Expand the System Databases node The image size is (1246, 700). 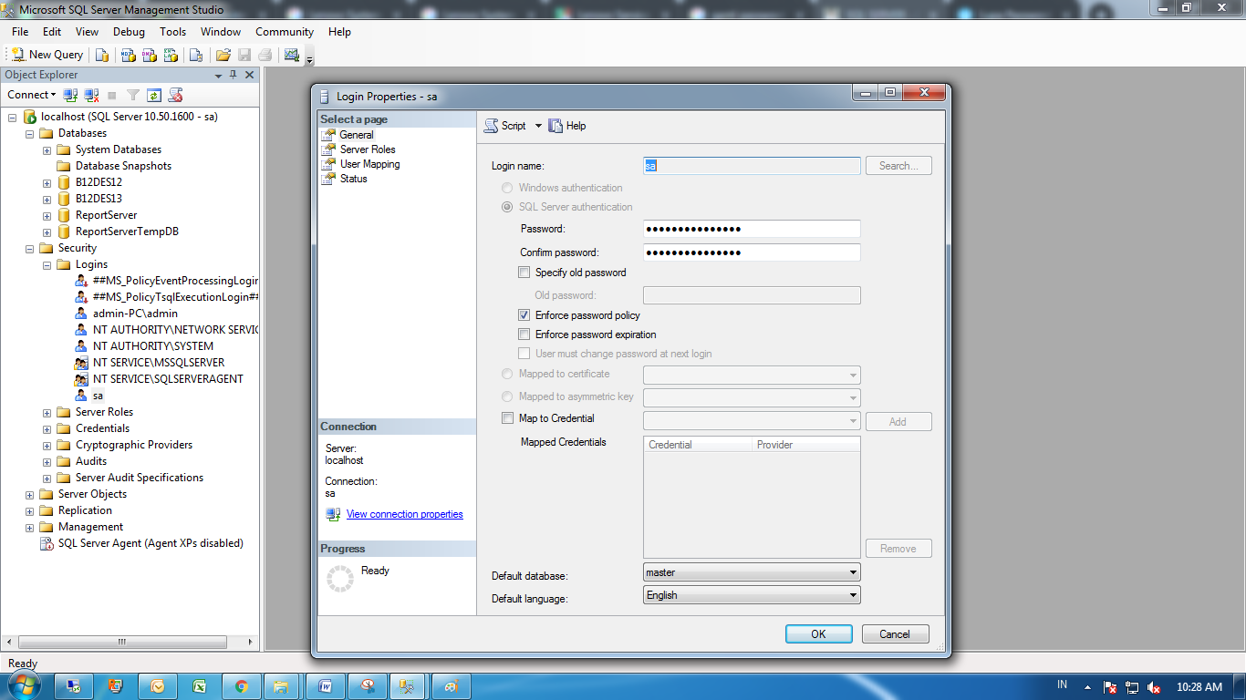(x=47, y=149)
